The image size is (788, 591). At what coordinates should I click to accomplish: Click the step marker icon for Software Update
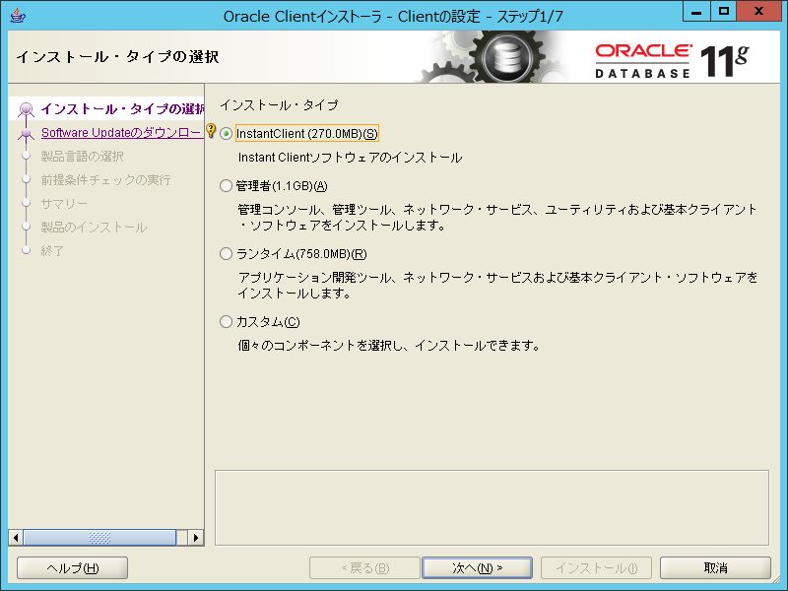[27, 133]
